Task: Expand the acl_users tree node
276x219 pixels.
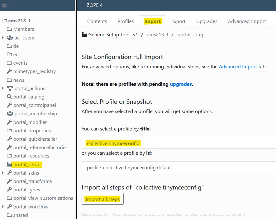Action: [x=3, y=38]
